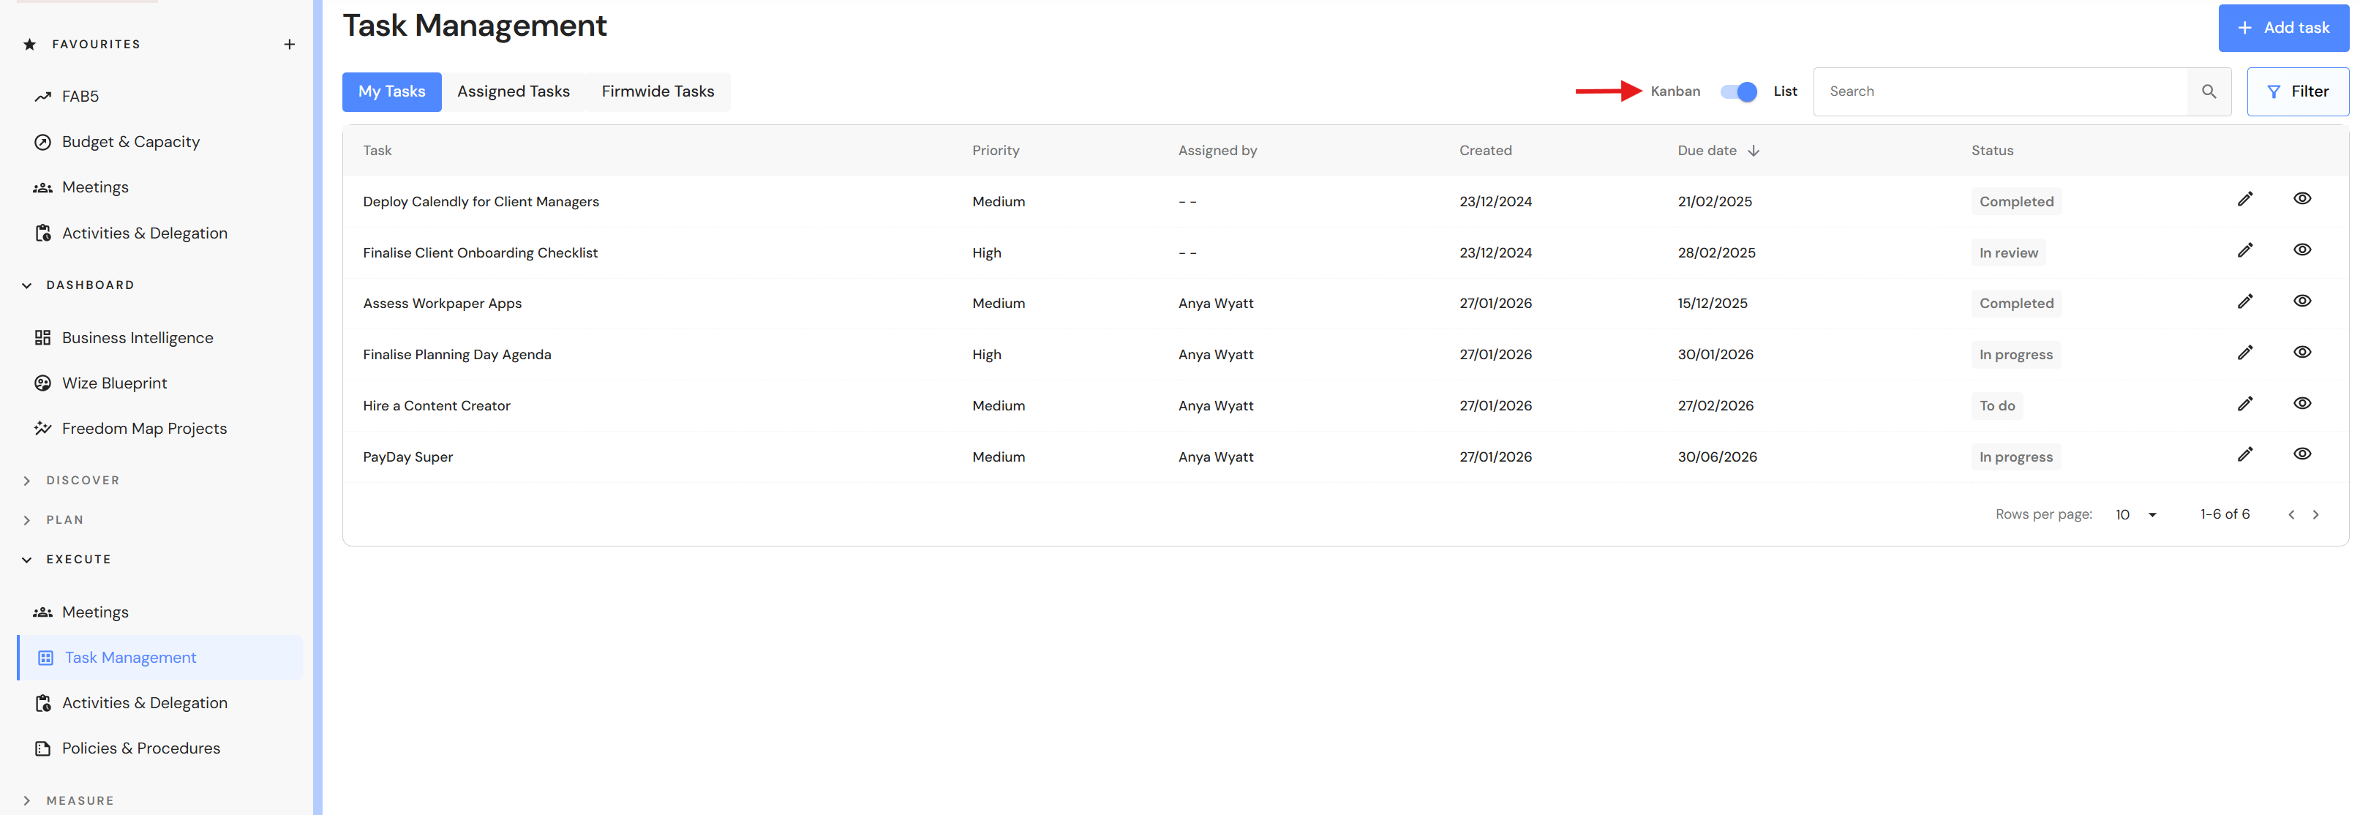Go to next page arrow
Viewport: 2360px width, 815px height.
[2315, 514]
